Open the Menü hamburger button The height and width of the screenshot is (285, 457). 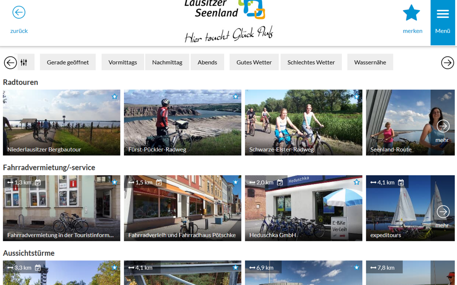tap(443, 22)
